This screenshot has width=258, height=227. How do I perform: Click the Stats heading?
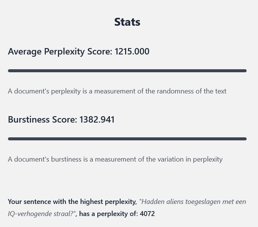pos(127,22)
